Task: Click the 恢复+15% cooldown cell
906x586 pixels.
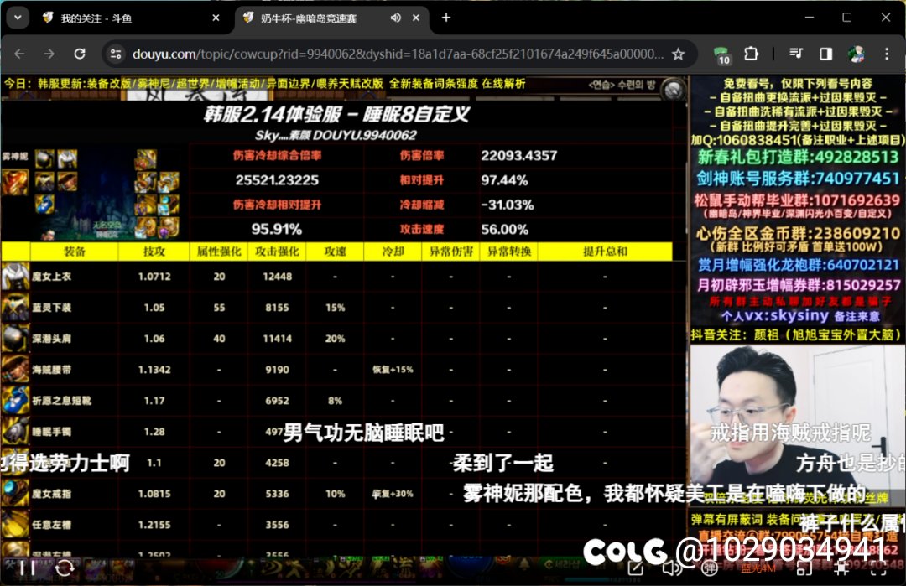Action: tap(393, 370)
